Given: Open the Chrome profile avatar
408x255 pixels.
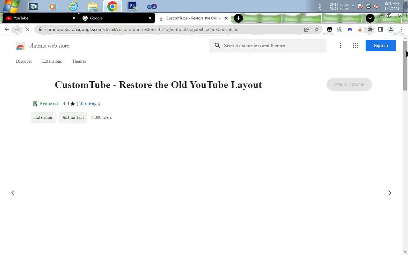Looking at the screenshot, I should tap(390, 29).
